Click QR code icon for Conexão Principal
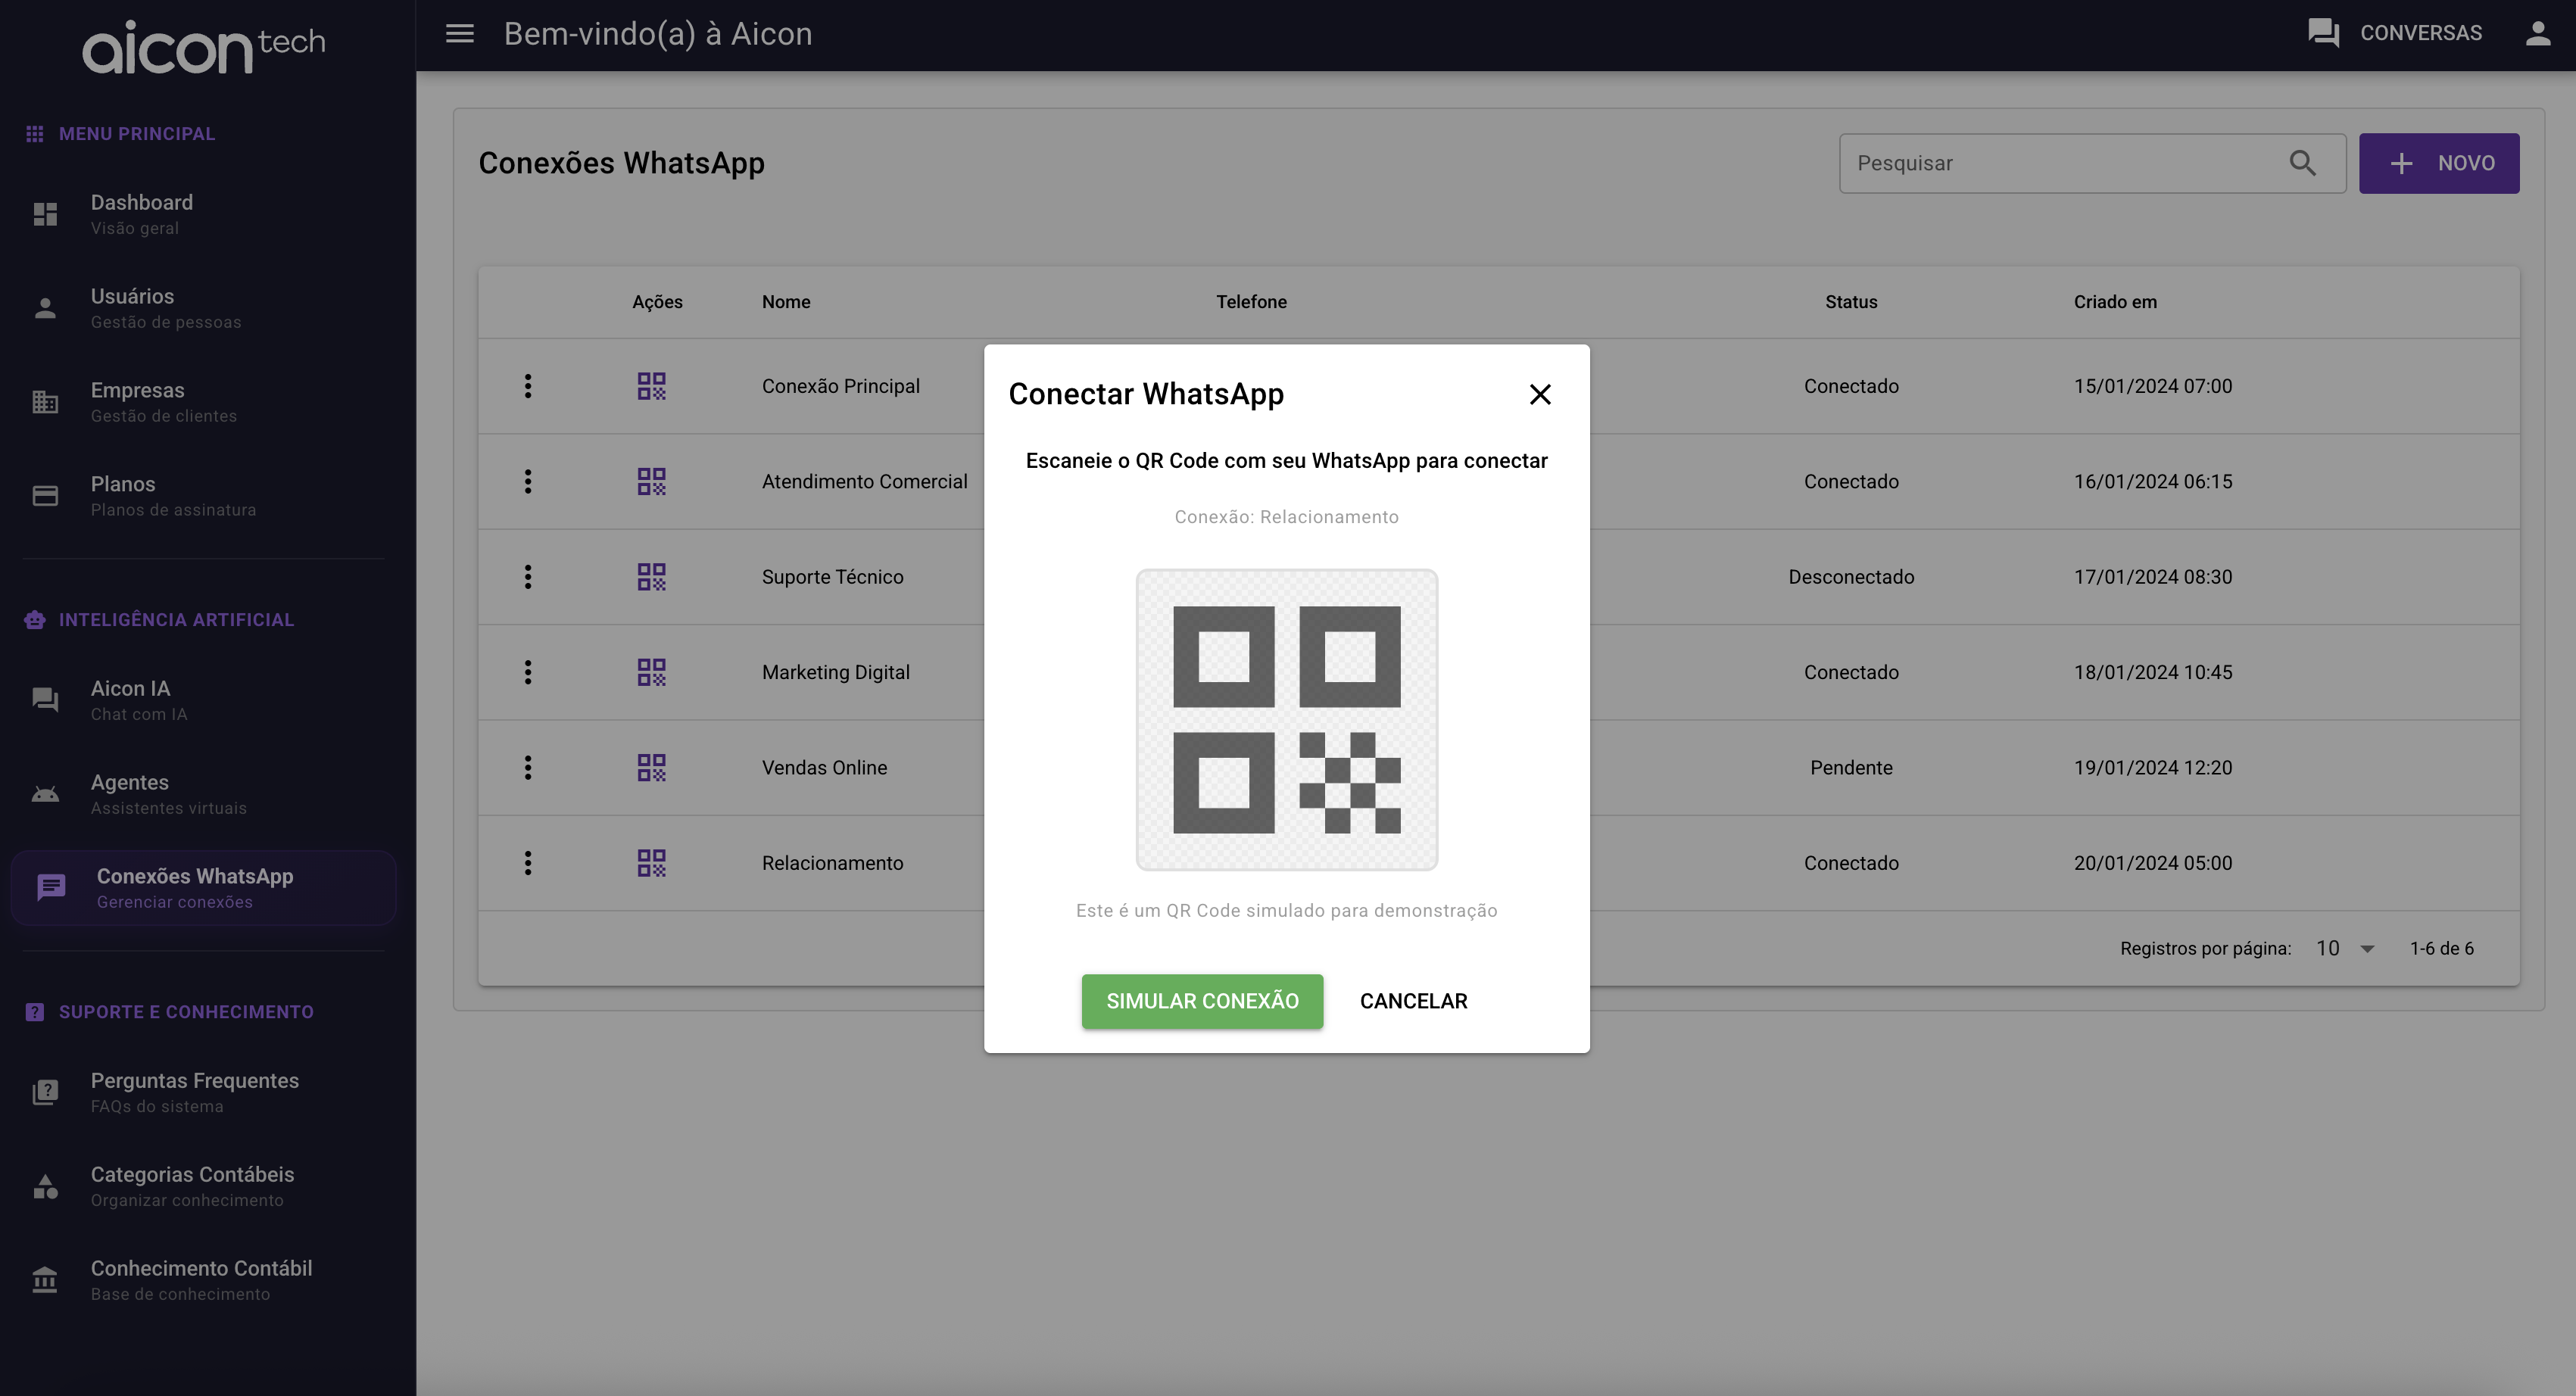This screenshot has height=1396, width=2576. click(651, 386)
